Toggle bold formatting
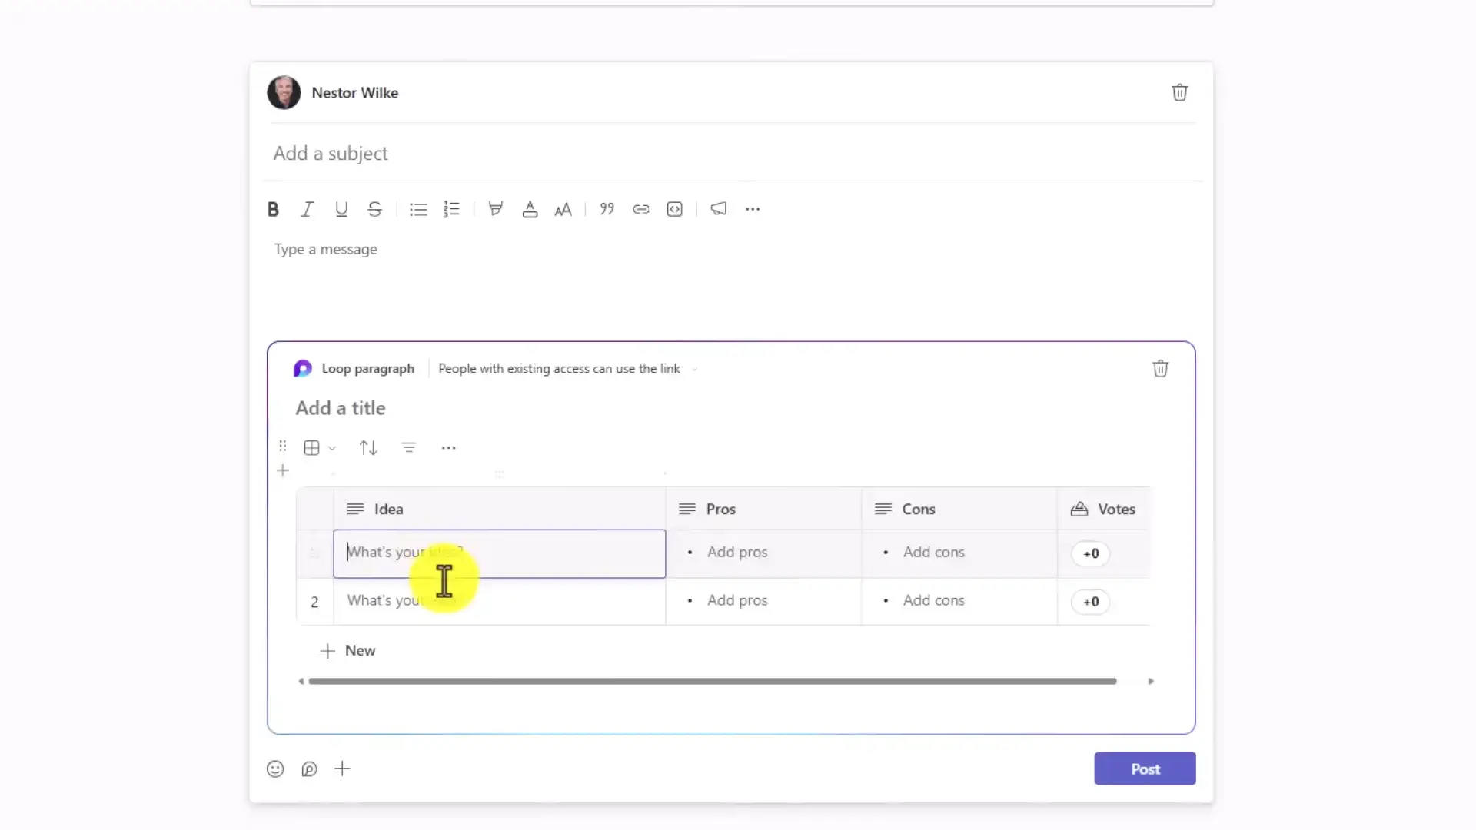 tap(273, 209)
